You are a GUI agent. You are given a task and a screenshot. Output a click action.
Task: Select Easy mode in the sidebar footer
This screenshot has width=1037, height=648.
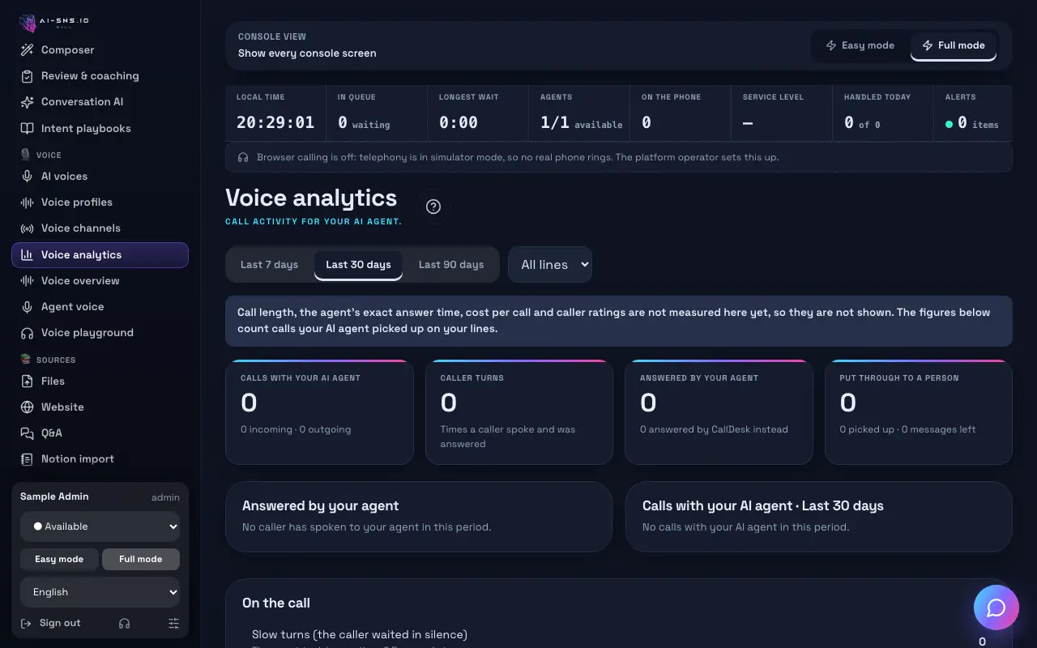(59, 559)
